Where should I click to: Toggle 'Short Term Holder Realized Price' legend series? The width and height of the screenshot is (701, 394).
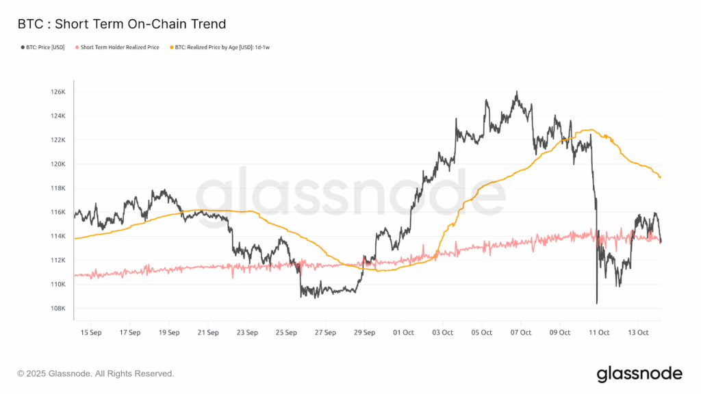[x=119, y=47]
